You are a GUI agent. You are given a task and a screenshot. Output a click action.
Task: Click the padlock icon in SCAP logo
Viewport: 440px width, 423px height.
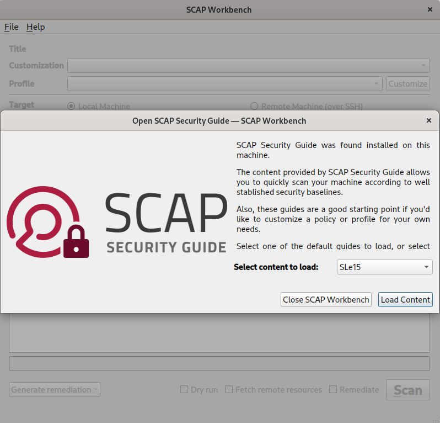pyautogui.click(x=76, y=242)
